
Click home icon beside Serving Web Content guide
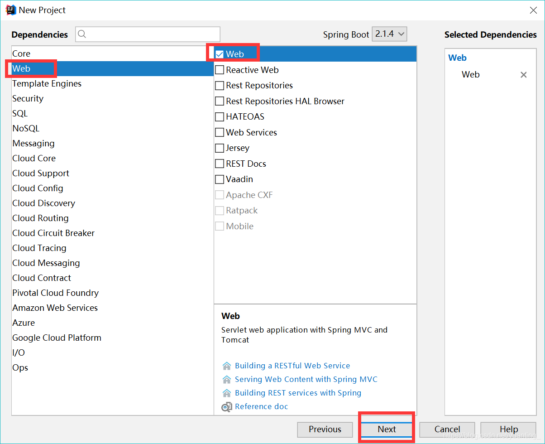point(227,380)
